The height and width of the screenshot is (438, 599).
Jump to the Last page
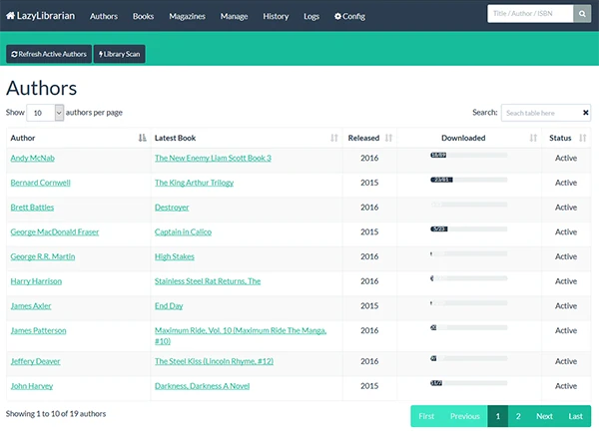pyautogui.click(x=575, y=416)
